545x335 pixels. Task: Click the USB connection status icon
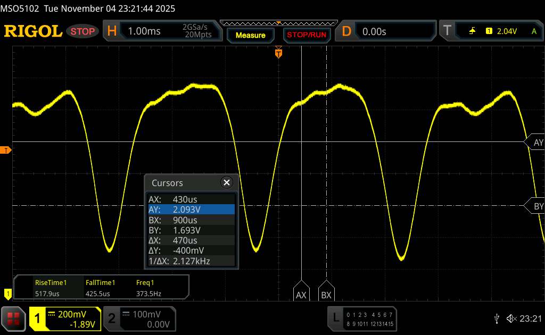click(497, 318)
